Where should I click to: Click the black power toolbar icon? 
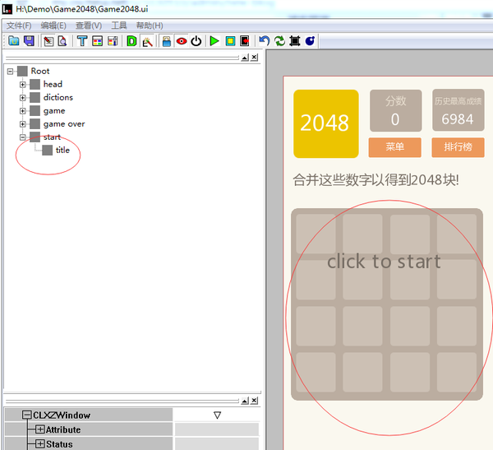196,41
